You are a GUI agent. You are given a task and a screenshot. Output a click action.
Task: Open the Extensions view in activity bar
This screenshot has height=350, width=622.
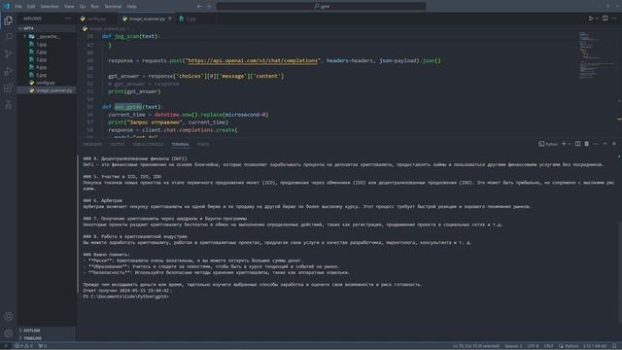point(9,87)
